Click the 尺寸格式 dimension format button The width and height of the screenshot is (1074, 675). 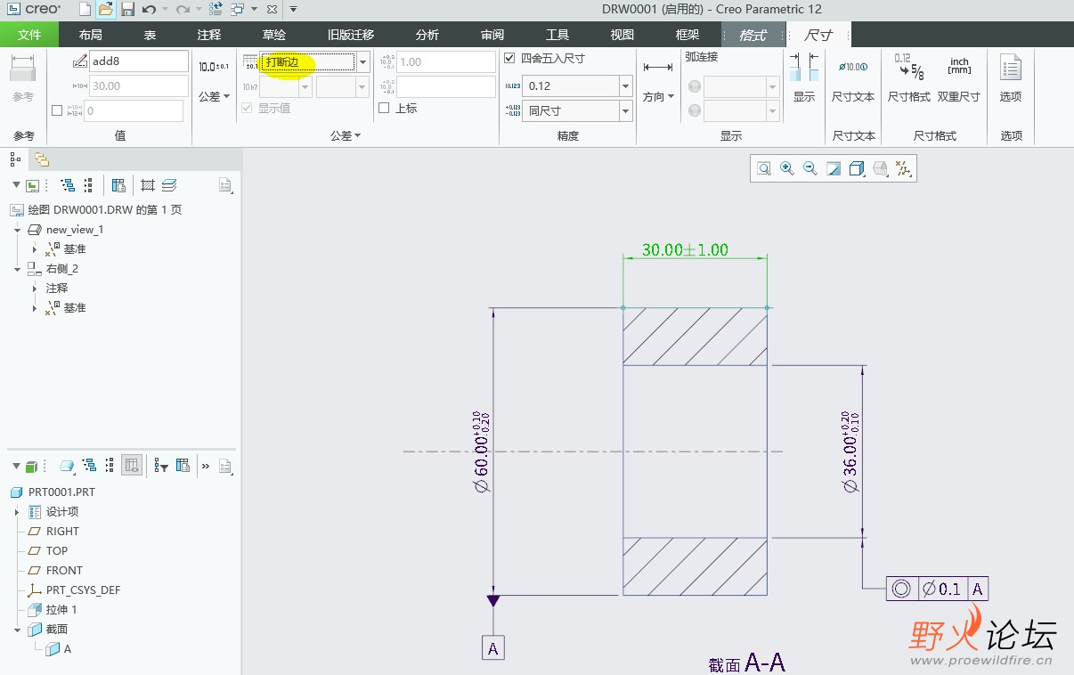(x=909, y=77)
